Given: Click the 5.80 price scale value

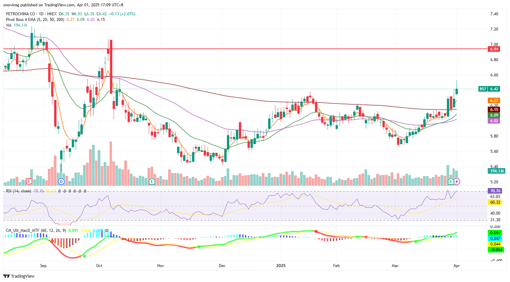Looking at the screenshot, I should coord(494,136).
